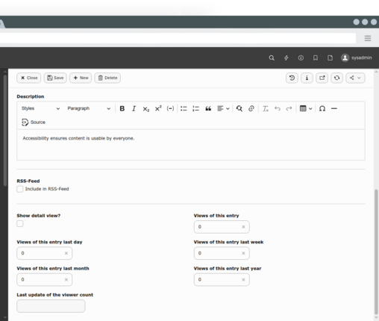Click the Save button

point(55,78)
